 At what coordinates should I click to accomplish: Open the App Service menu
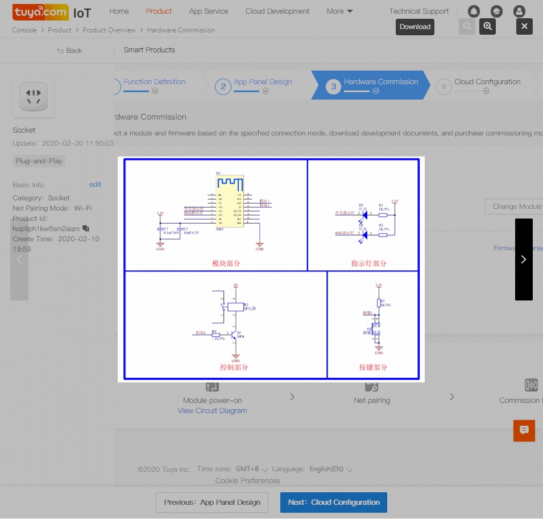pyautogui.click(x=208, y=11)
